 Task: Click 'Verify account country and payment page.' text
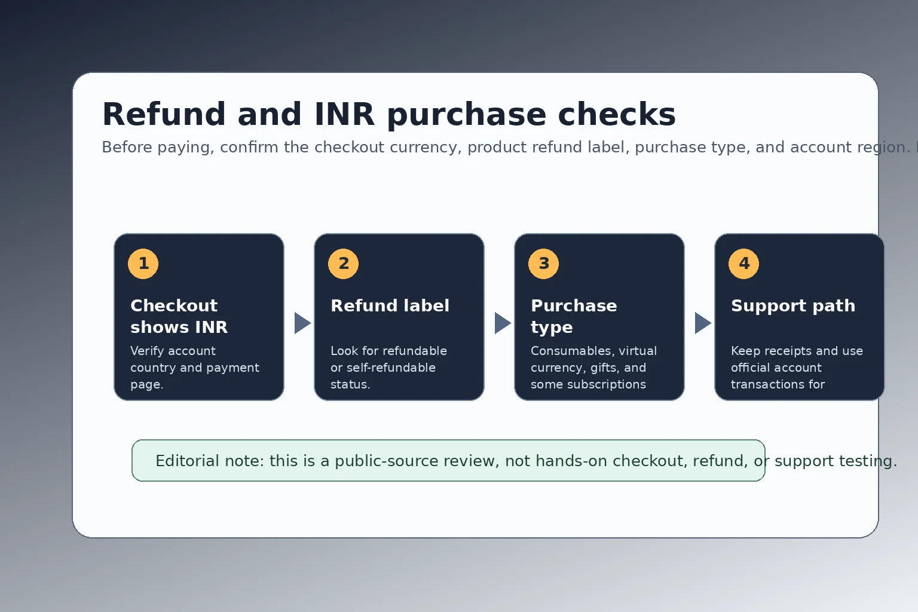tap(195, 368)
